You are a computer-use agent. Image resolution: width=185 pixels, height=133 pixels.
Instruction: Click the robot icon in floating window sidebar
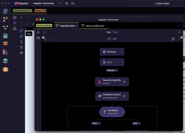click(38, 38)
